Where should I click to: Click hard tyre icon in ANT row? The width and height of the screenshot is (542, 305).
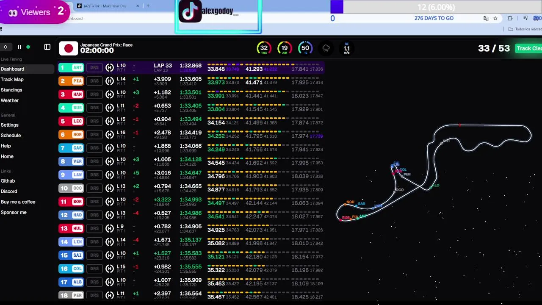point(110,67)
